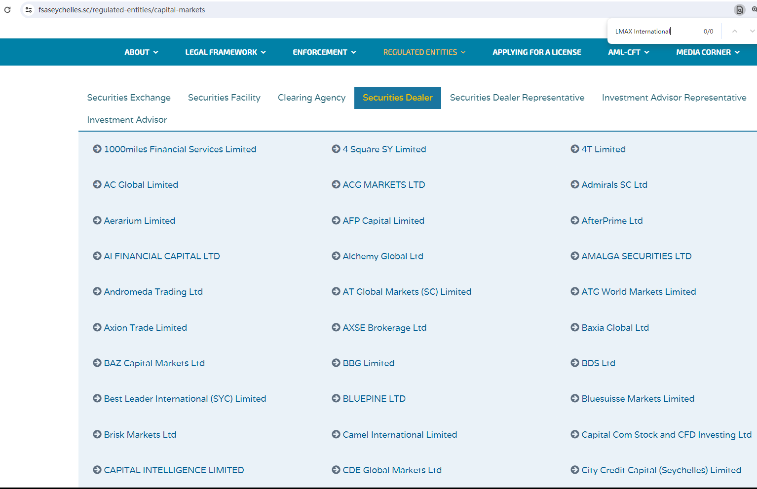This screenshot has height=489, width=757.
Task: Open the AML-CFT dropdown menu
Action: point(628,52)
